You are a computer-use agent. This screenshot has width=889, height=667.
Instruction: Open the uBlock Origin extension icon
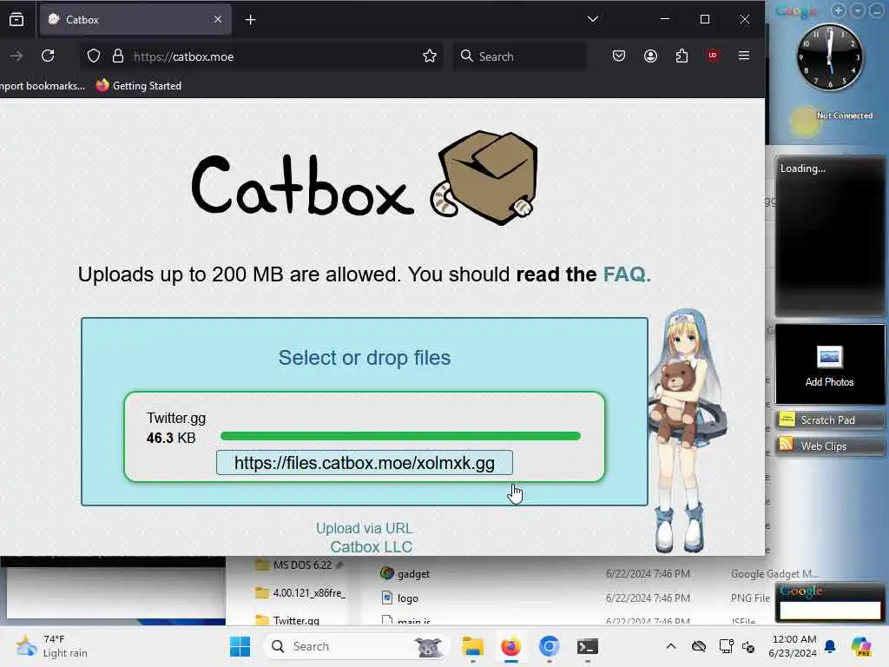pyautogui.click(x=713, y=56)
